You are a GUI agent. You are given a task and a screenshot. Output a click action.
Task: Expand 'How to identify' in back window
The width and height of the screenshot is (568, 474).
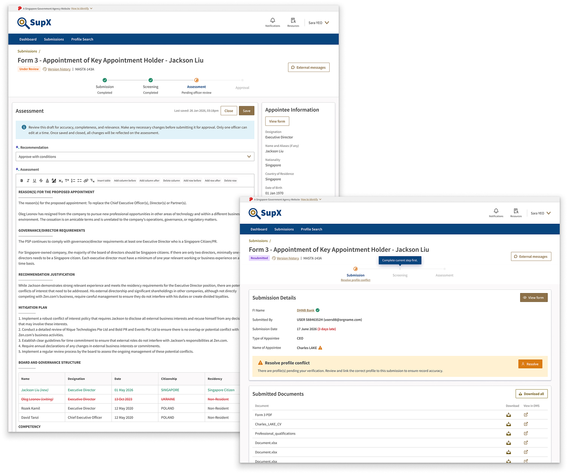pos(82,8)
